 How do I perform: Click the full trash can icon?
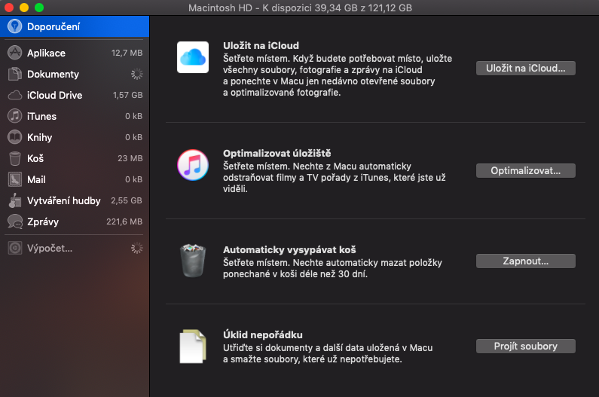[x=193, y=261]
